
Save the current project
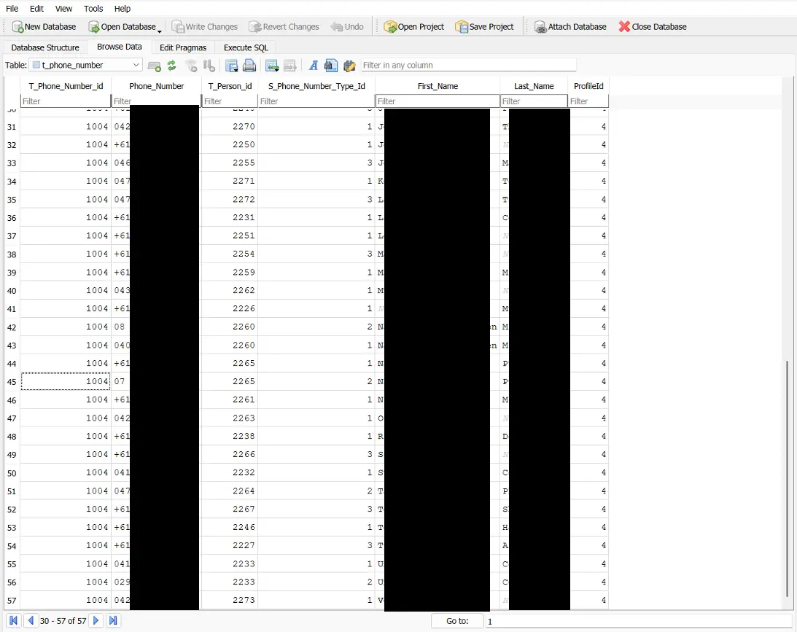(x=484, y=26)
